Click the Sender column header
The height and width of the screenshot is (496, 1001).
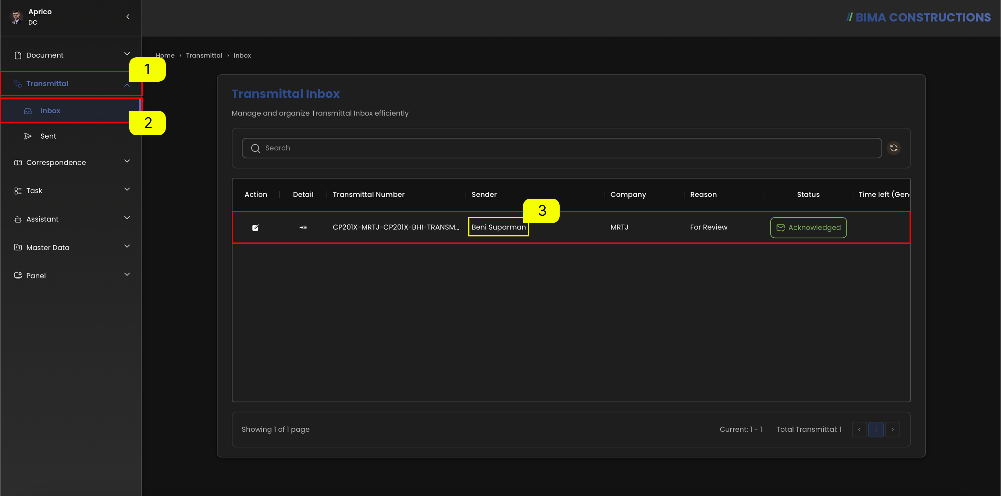(x=484, y=195)
